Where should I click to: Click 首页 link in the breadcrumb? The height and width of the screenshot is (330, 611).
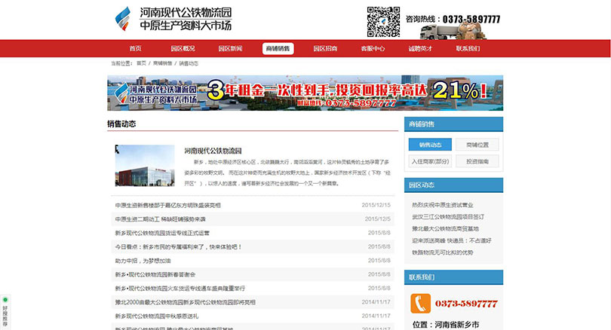[x=141, y=64]
